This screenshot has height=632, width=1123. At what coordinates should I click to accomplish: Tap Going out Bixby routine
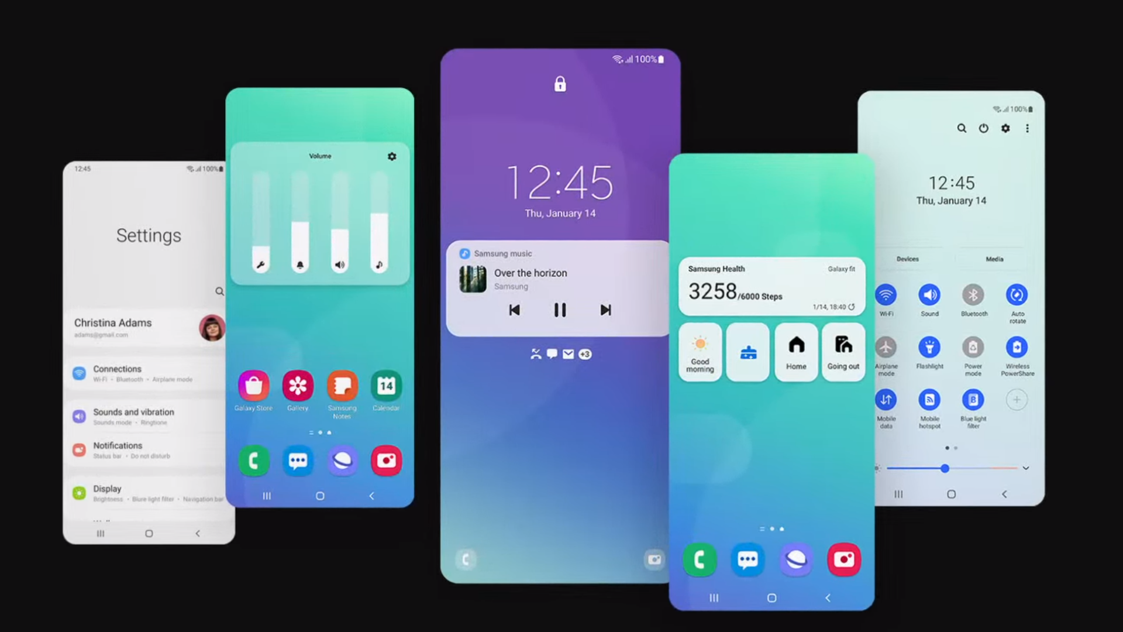coord(843,351)
